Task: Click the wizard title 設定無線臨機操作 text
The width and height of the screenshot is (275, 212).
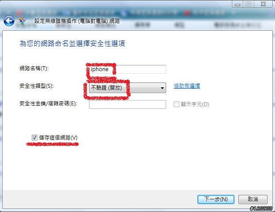Action: [x=56, y=21]
